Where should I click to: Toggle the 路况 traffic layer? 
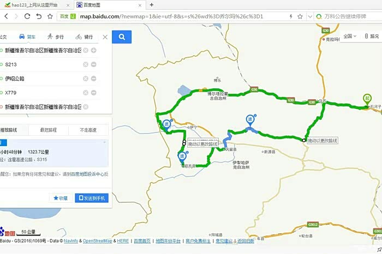tap(372, 37)
